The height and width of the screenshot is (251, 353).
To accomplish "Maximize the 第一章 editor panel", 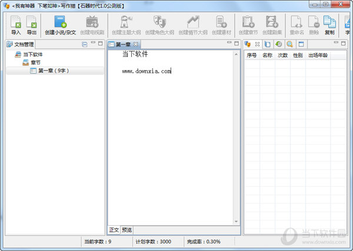I will point(237,43).
